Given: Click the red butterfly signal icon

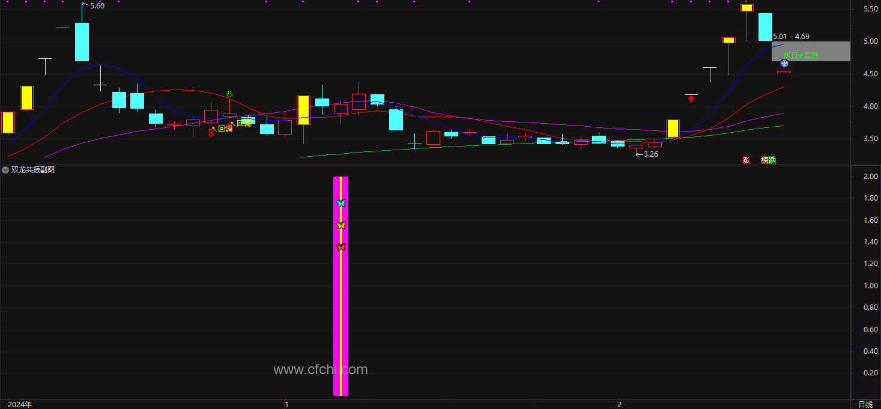Looking at the screenshot, I should [x=341, y=247].
